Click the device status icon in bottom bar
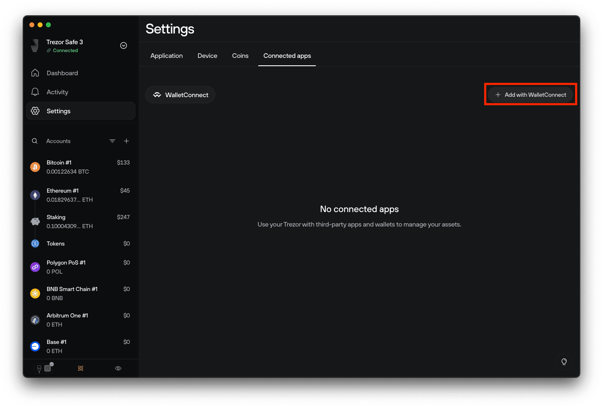Image resolution: width=603 pixels, height=408 pixels. pos(44,368)
